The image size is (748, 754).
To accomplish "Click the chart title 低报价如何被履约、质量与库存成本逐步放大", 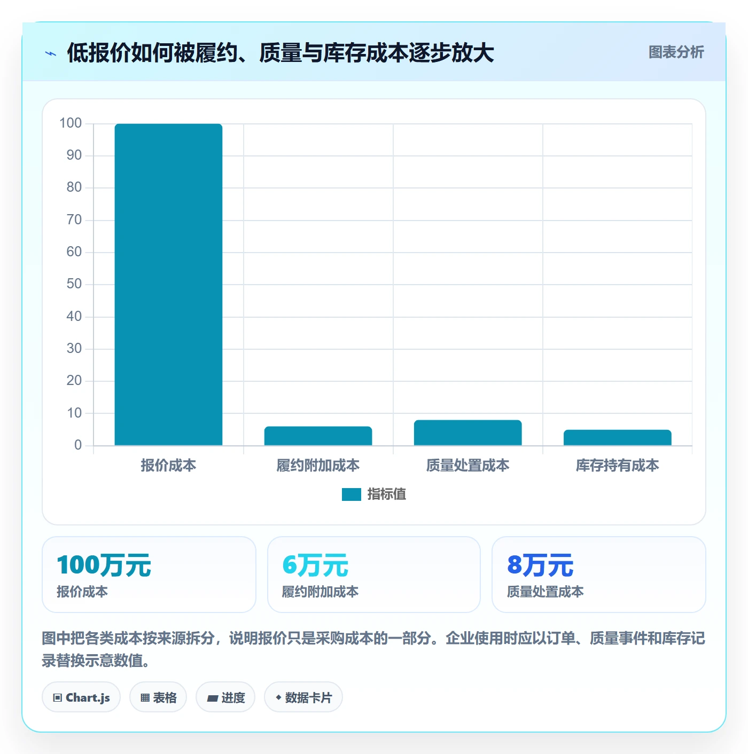I will click(x=280, y=53).
